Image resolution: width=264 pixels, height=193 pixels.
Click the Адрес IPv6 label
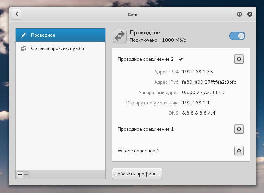[166, 82]
